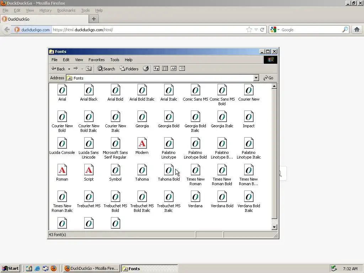Go to the Firefox home page
The height and width of the screenshot is (273, 364).
click(x=357, y=30)
